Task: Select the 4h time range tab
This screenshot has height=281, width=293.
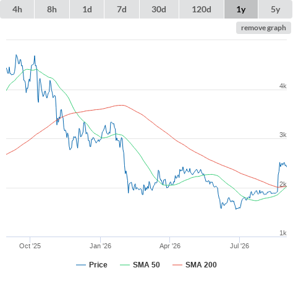Action: [17, 9]
